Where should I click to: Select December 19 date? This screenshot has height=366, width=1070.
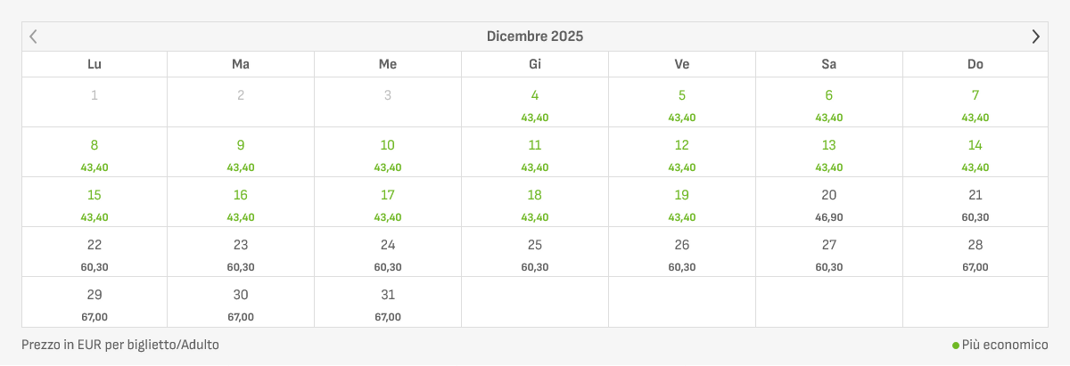682,202
